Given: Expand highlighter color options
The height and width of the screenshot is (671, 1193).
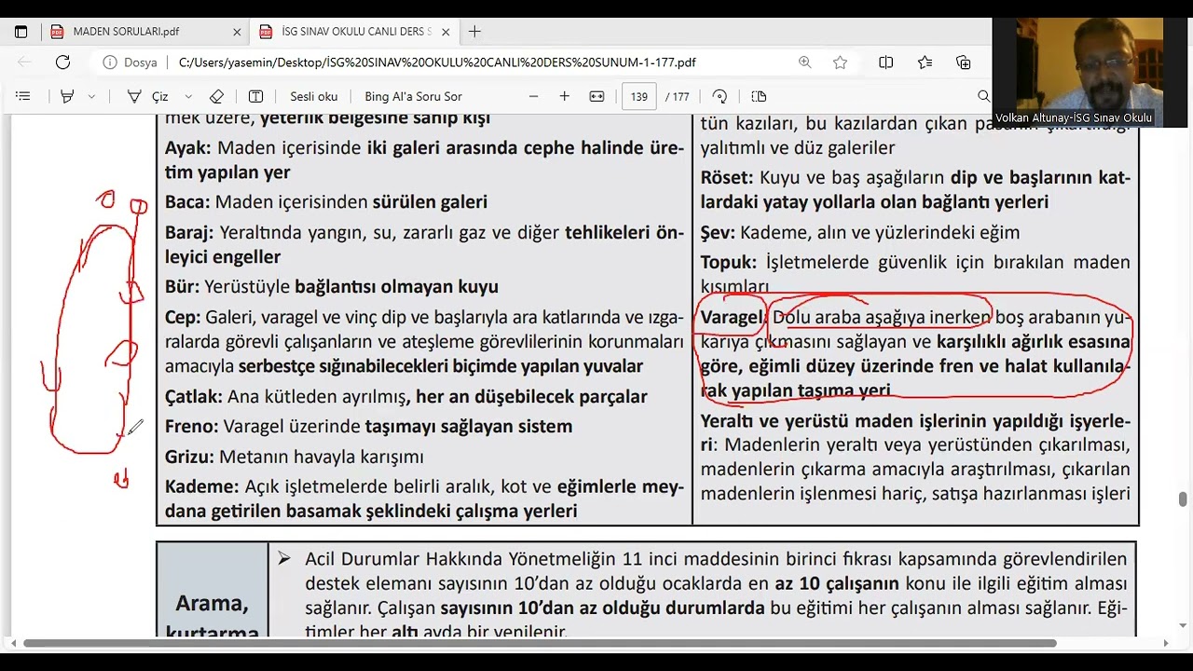Looking at the screenshot, I should [x=91, y=96].
